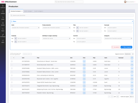Focus the product search field below the tabs
138x103 pixels.
point(72,15)
